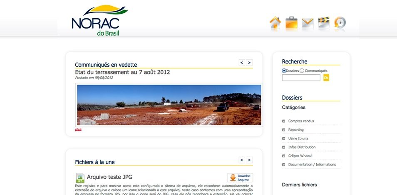Open the Infos Distribution category

(302, 147)
